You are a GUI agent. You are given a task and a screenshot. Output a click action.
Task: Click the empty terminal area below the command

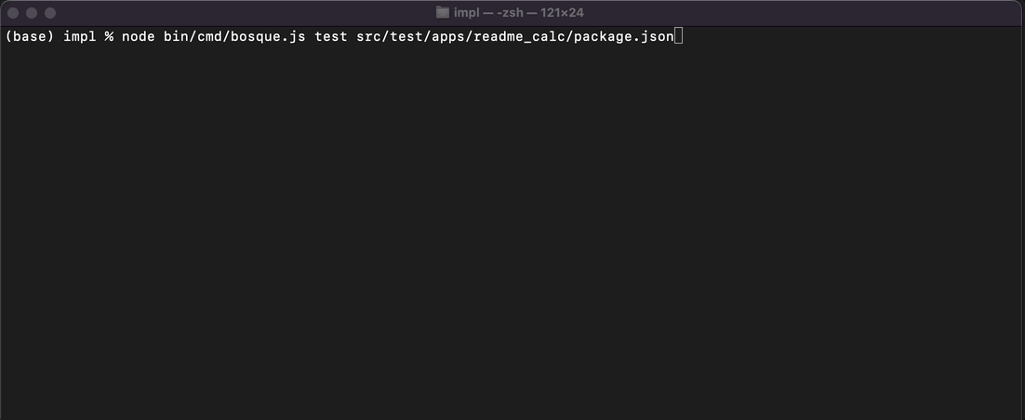512,232
